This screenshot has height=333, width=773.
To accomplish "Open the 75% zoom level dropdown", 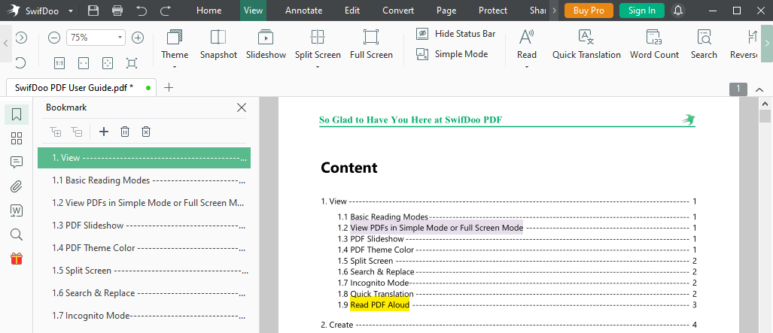I will click(120, 38).
